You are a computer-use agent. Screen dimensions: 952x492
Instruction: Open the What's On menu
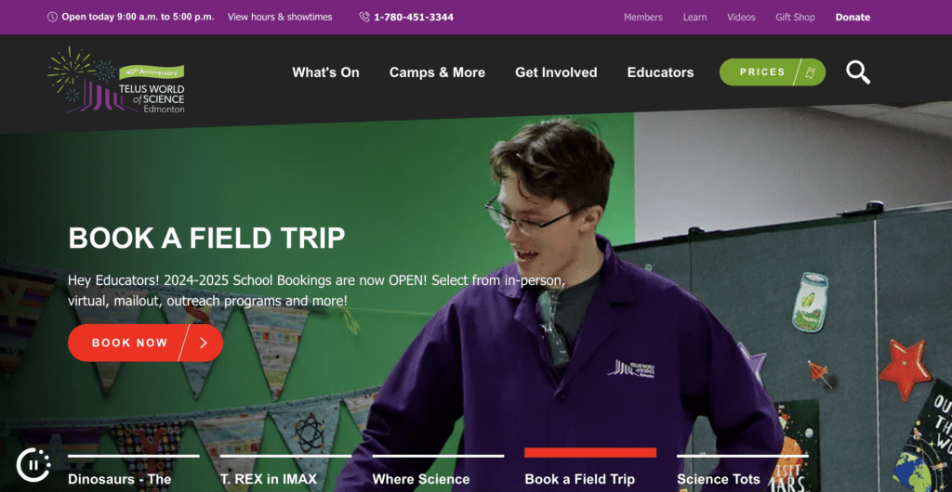click(325, 72)
